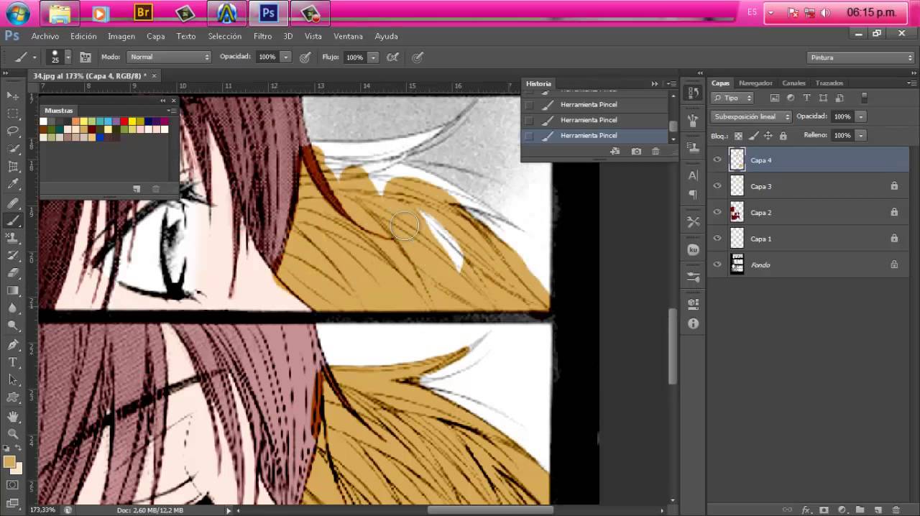
Task: Hide the Capa 4 layer
Action: (717, 160)
